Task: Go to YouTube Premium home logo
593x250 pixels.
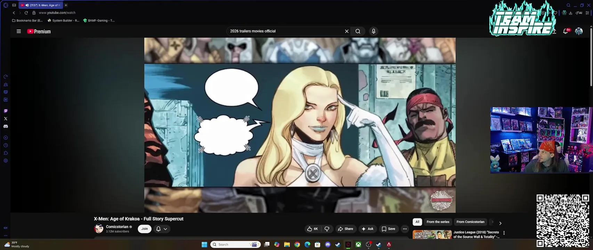Action: click(x=39, y=31)
